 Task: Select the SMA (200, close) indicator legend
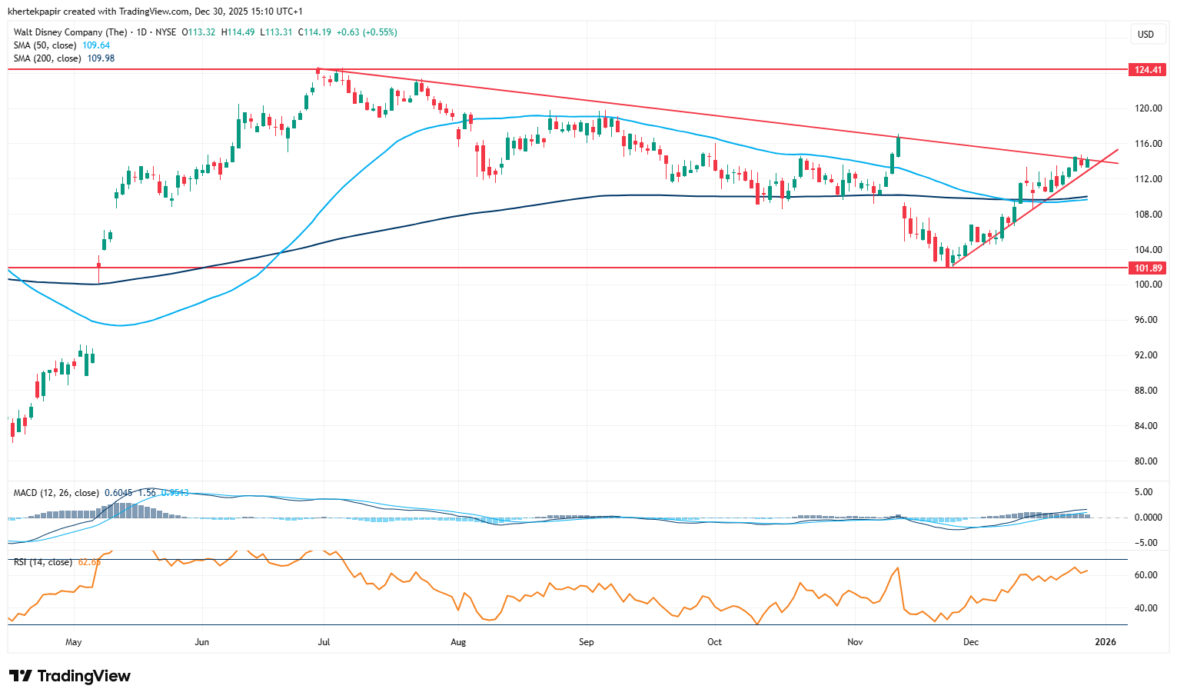click(x=47, y=58)
